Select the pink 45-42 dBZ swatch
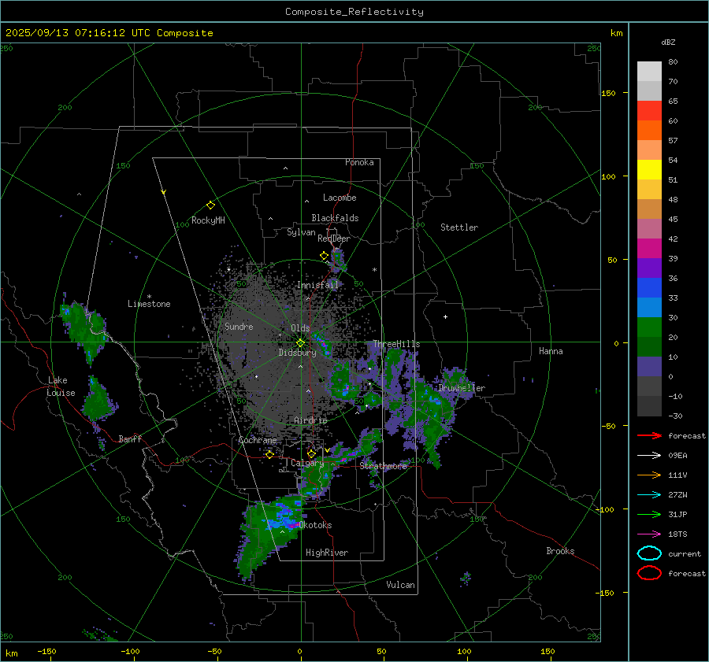 coord(649,229)
